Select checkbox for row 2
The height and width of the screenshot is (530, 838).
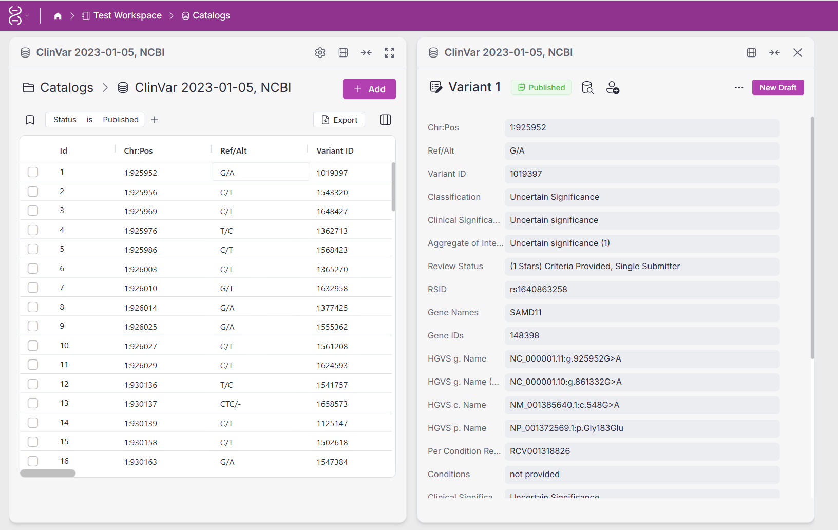pyautogui.click(x=33, y=192)
